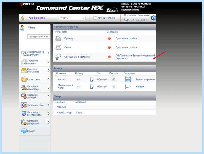Open Настройки устройства menu
Screen dimensions: 204x154
pos(35,88)
